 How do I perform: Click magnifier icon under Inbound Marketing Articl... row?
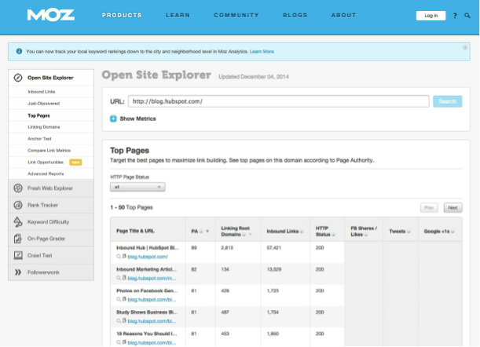click(119, 278)
